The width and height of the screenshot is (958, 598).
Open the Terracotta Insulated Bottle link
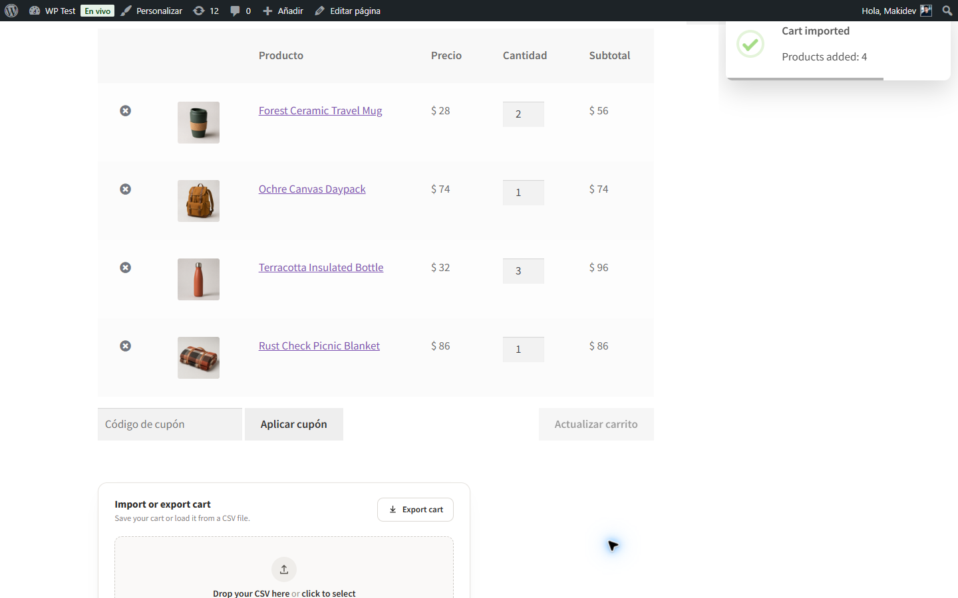pyautogui.click(x=321, y=268)
